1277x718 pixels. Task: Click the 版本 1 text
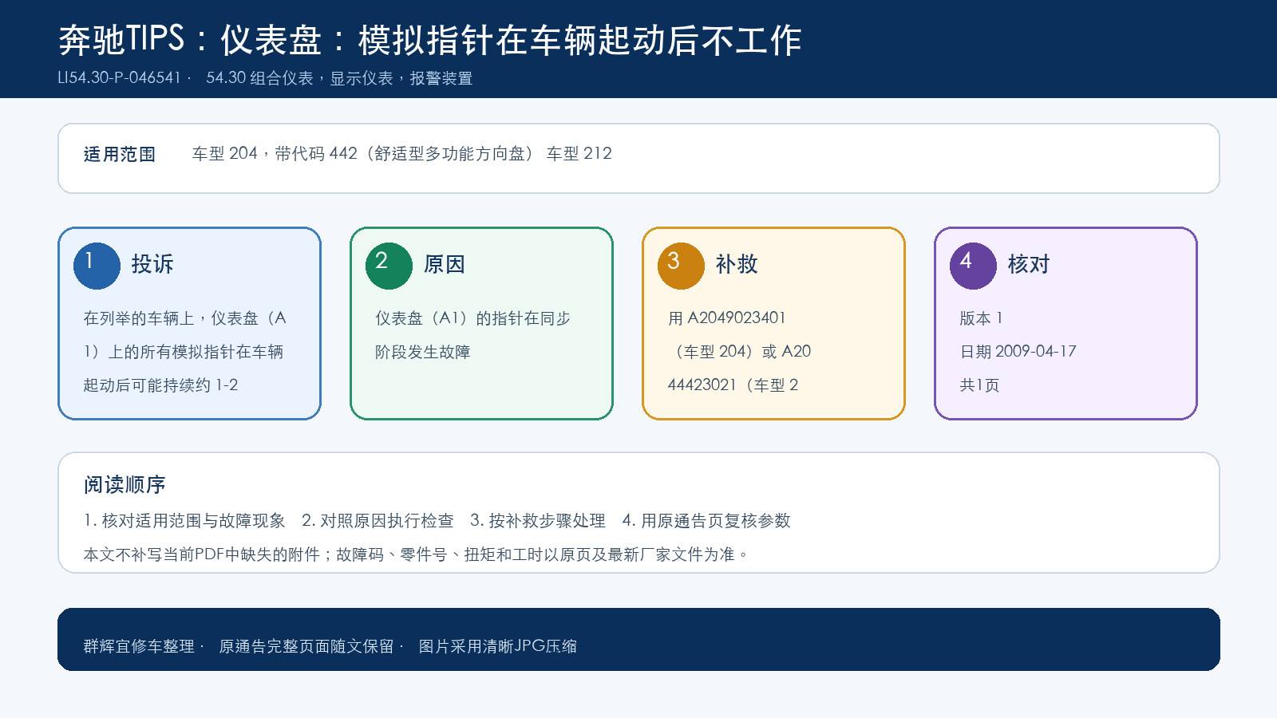pos(982,318)
